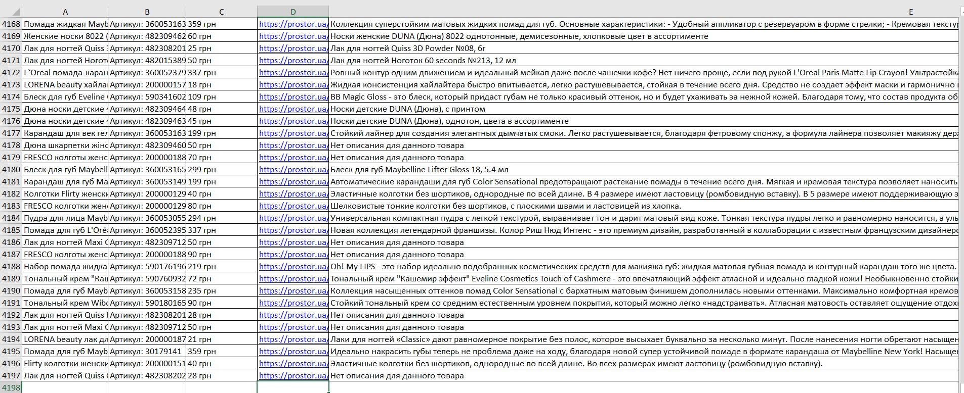Open prostor.ua link in row 4172
Image resolution: width=964 pixels, height=393 pixels.
click(294, 72)
